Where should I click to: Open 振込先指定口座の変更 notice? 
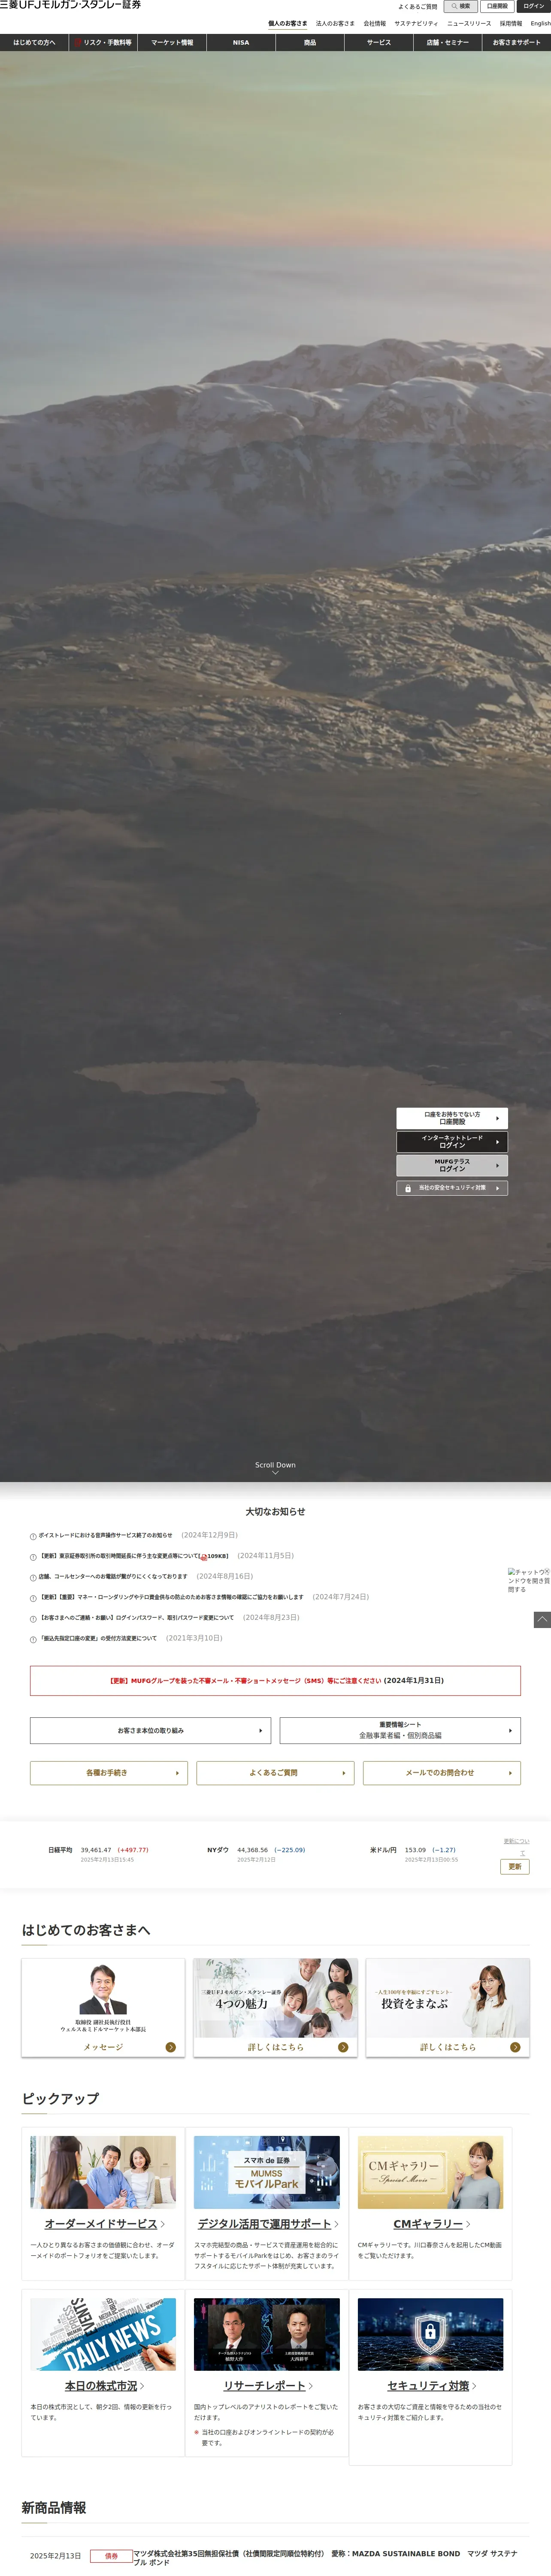tap(98, 1638)
